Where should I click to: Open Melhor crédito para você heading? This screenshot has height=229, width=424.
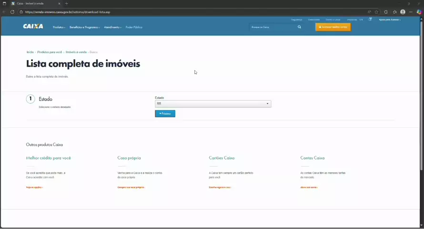pyautogui.click(x=49, y=158)
